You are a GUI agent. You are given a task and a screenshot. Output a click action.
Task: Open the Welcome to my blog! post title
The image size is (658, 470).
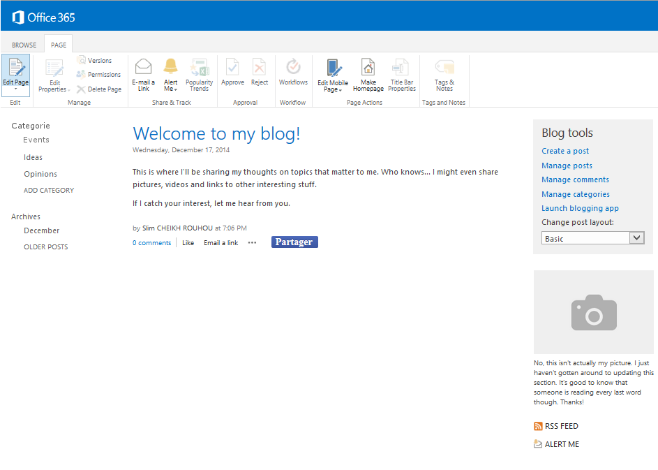[216, 134]
